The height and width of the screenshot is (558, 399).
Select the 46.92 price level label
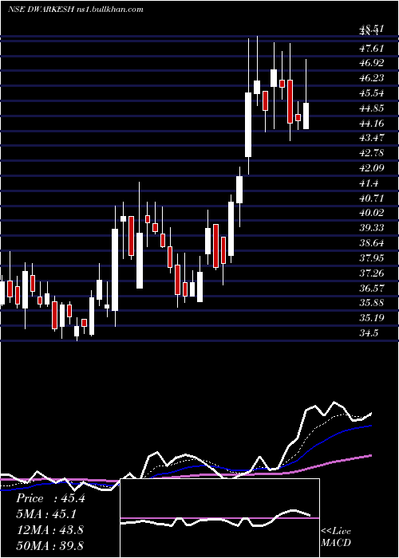tap(372, 63)
